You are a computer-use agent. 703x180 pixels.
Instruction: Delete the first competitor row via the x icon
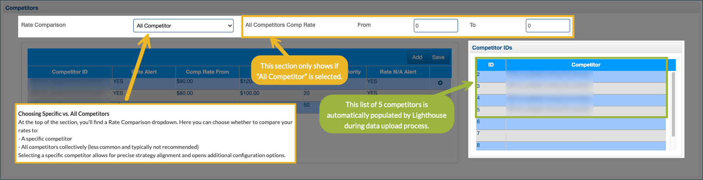(440, 83)
